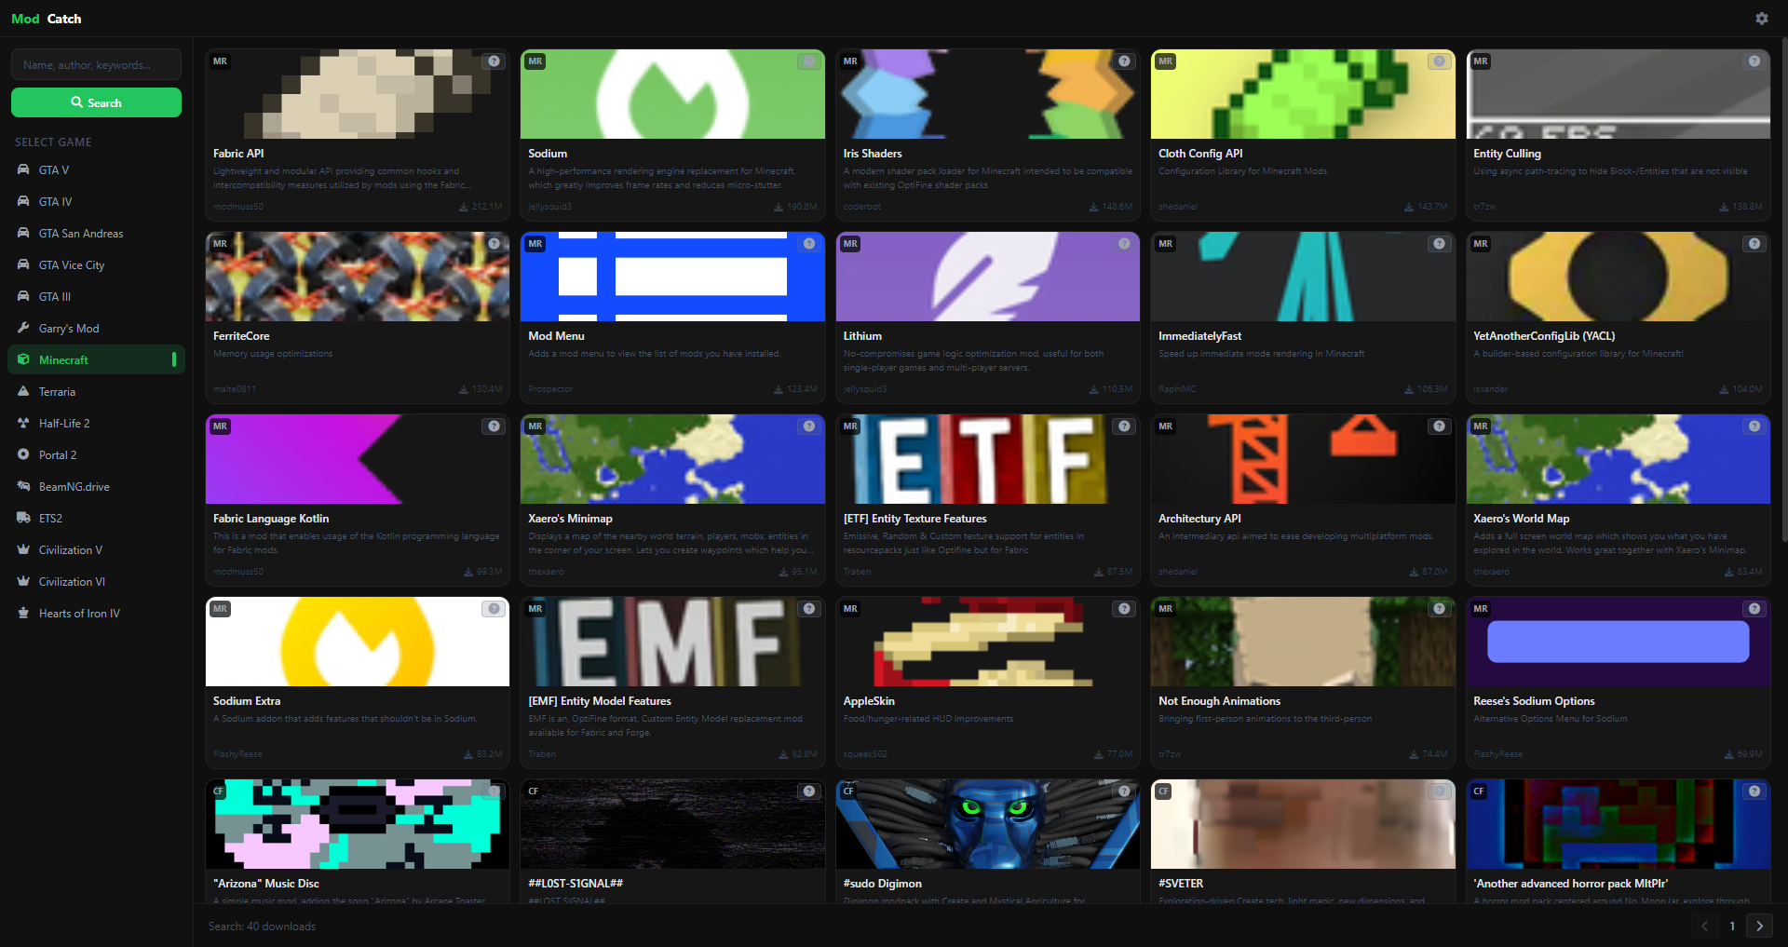Select GTA IV in the game list
This screenshot has height=947, width=1788.
[96, 202]
